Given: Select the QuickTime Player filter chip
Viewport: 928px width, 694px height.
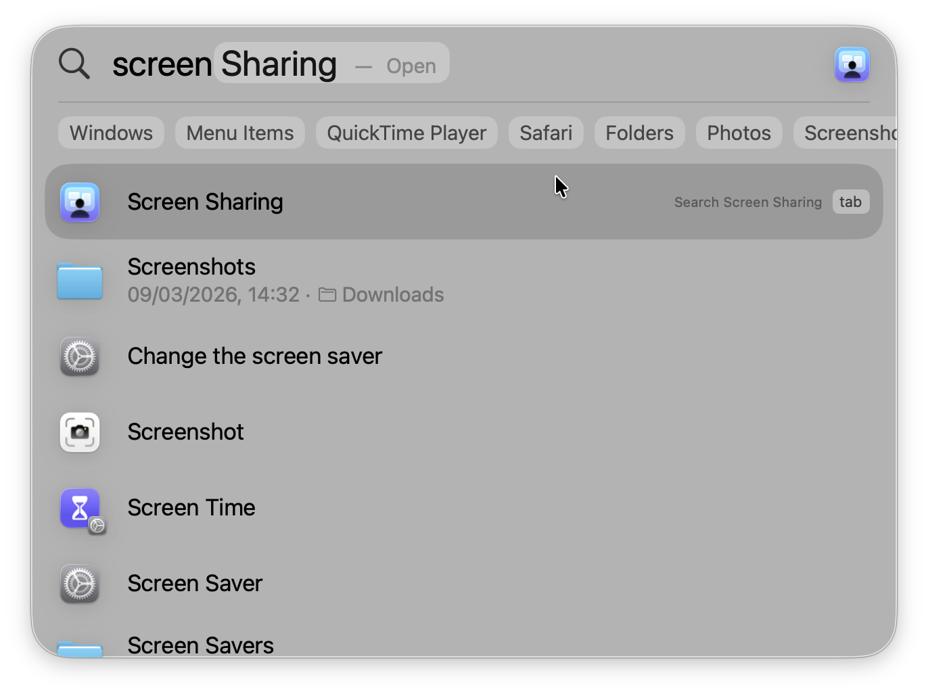Looking at the screenshot, I should point(407,133).
